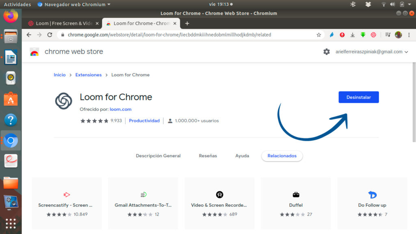Open the video editor dock icon
The width and height of the screenshot is (416, 234).
coord(11,203)
